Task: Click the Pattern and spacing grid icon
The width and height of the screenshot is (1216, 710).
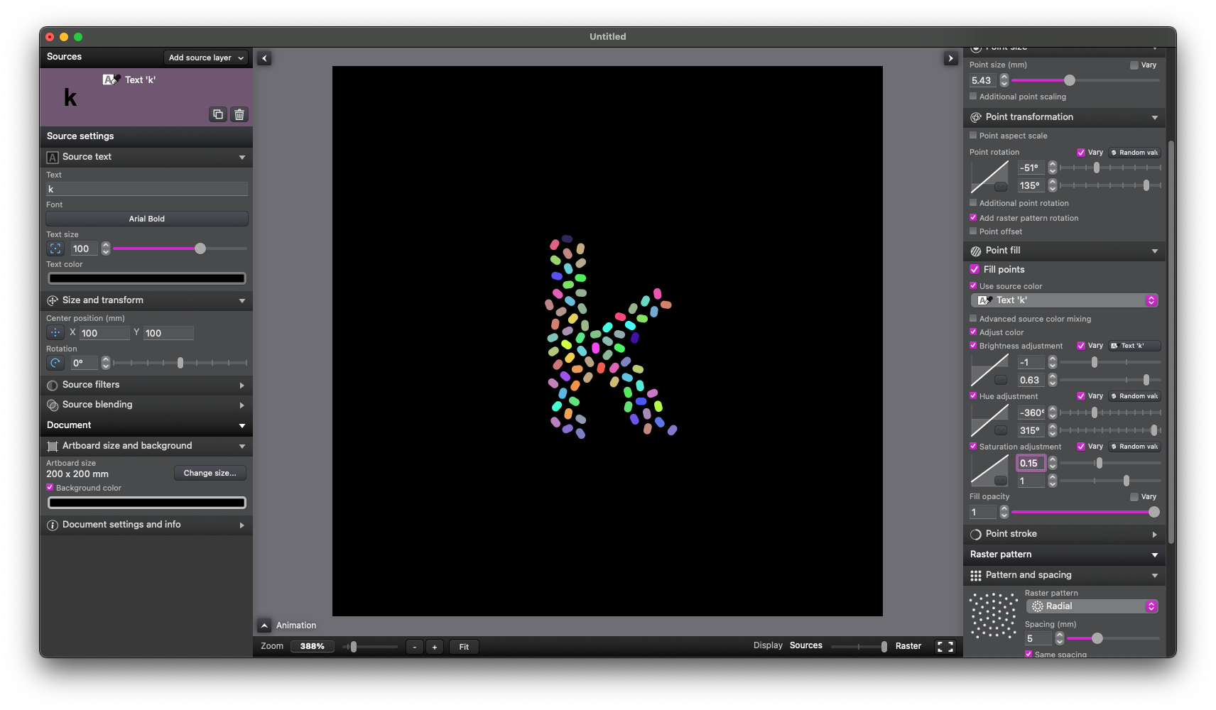Action: click(x=976, y=575)
